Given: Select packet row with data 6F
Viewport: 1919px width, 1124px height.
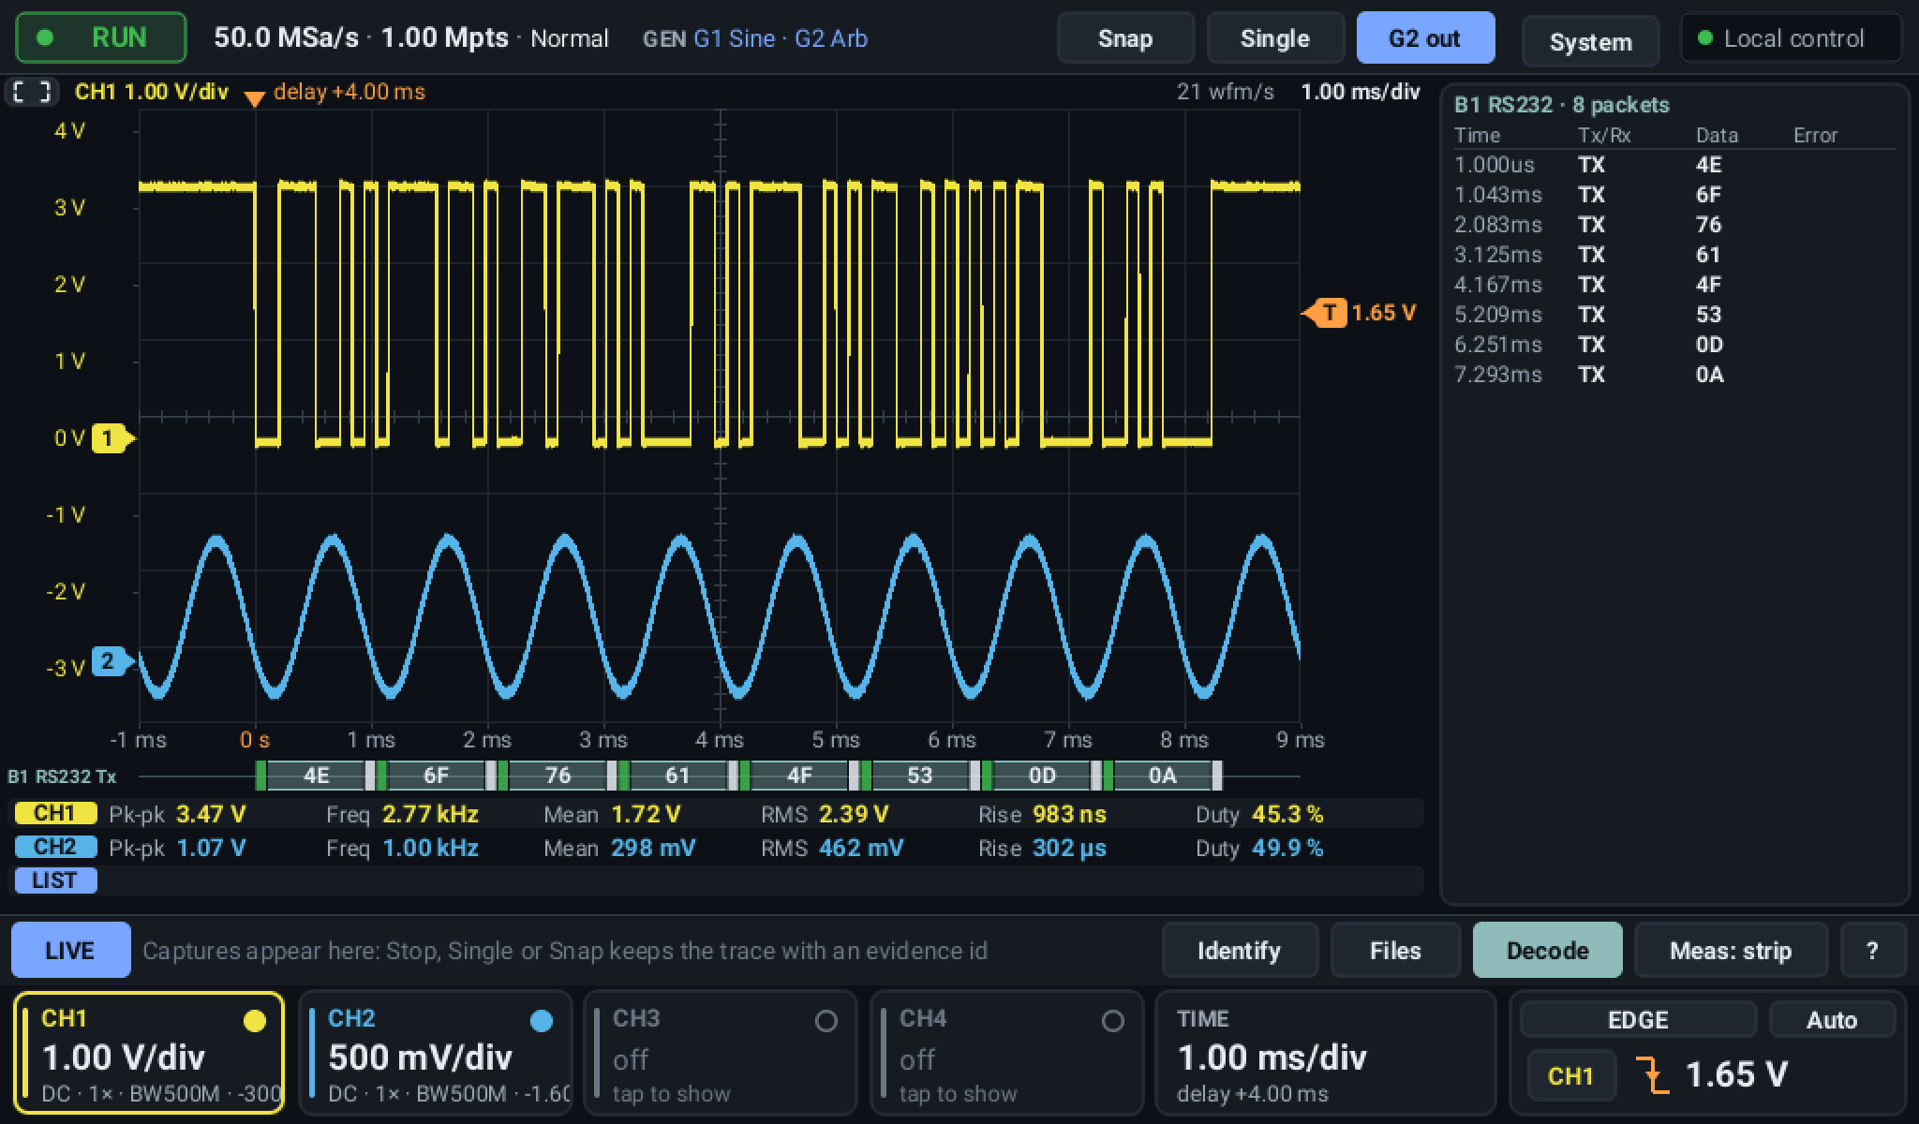Looking at the screenshot, I should coord(1674,195).
